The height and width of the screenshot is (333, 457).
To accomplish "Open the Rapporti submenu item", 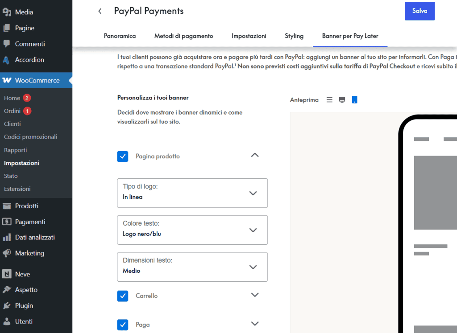I will pos(16,150).
